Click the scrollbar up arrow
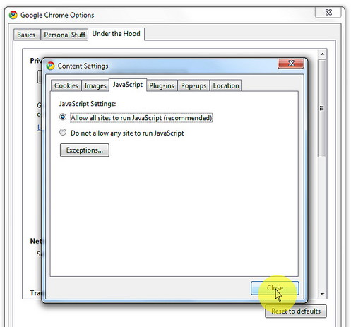The height and width of the screenshot is (327, 351). pyautogui.click(x=322, y=54)
